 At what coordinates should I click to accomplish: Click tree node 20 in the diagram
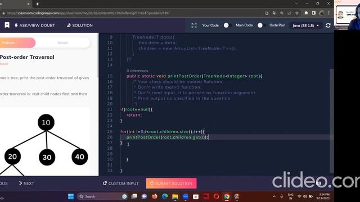pyautogui.click(x=12, y=157)
